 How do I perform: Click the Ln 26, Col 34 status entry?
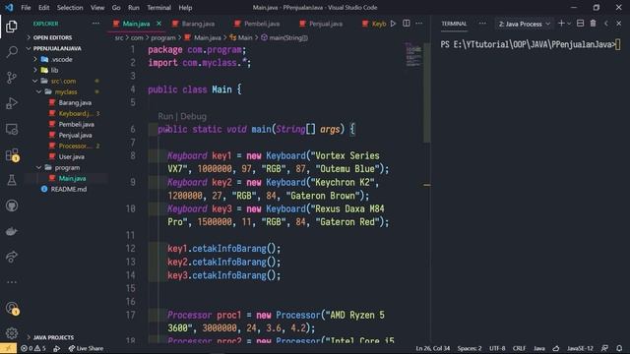(x=433, y=348)
